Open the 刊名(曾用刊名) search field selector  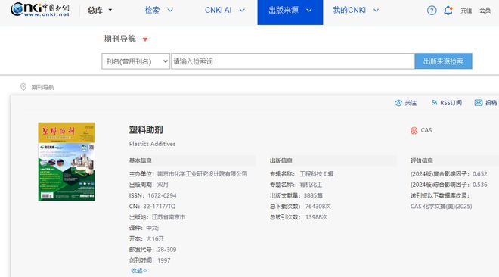[135, 61]
